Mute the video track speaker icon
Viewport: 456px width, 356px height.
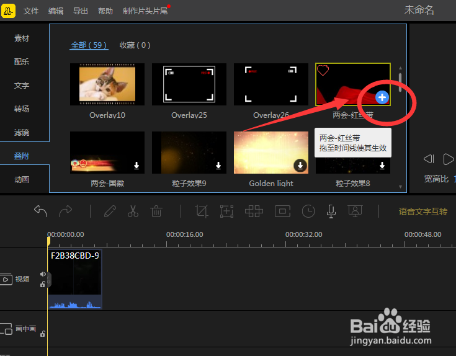pos(43,274)
